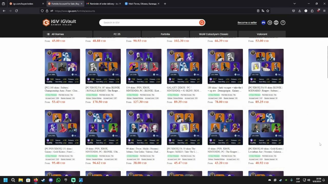Open thumbnail of 99 skins Twyn listing
Viewport: 328px width, 184px height.
coord(144,128)
